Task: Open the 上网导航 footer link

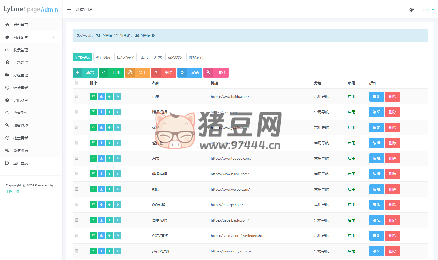Action: [13, 191]
